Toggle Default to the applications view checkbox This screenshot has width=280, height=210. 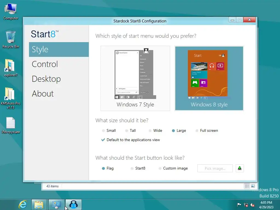coord(130,140)
